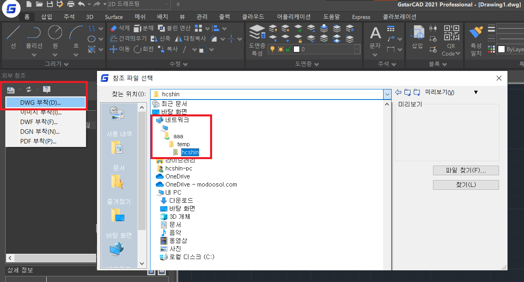Click the '찾기(L)' button

(466, 185)
